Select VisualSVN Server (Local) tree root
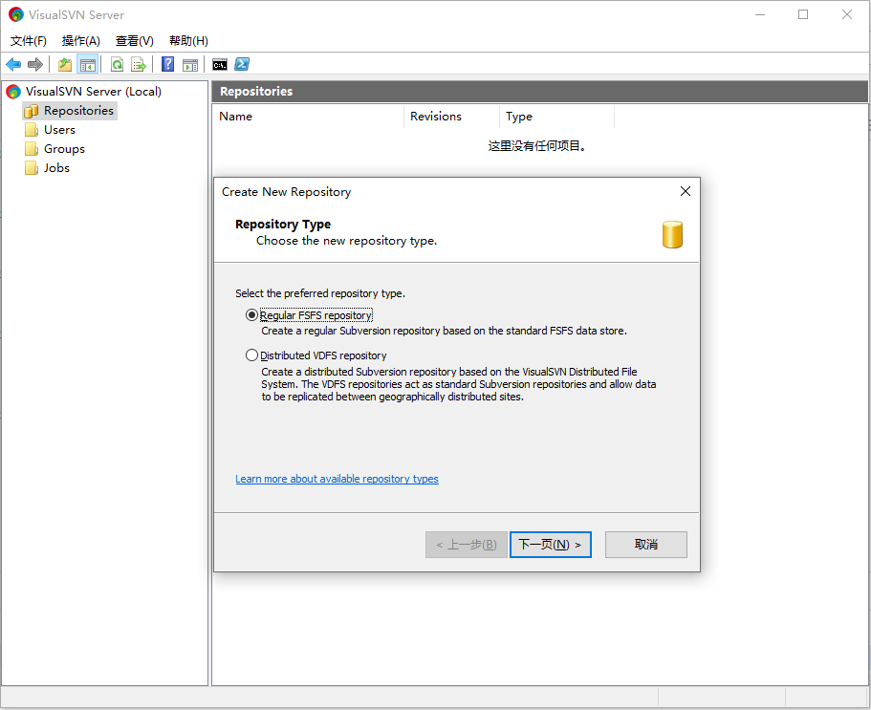Screen dimensions: 871x710 click(94, 91)
